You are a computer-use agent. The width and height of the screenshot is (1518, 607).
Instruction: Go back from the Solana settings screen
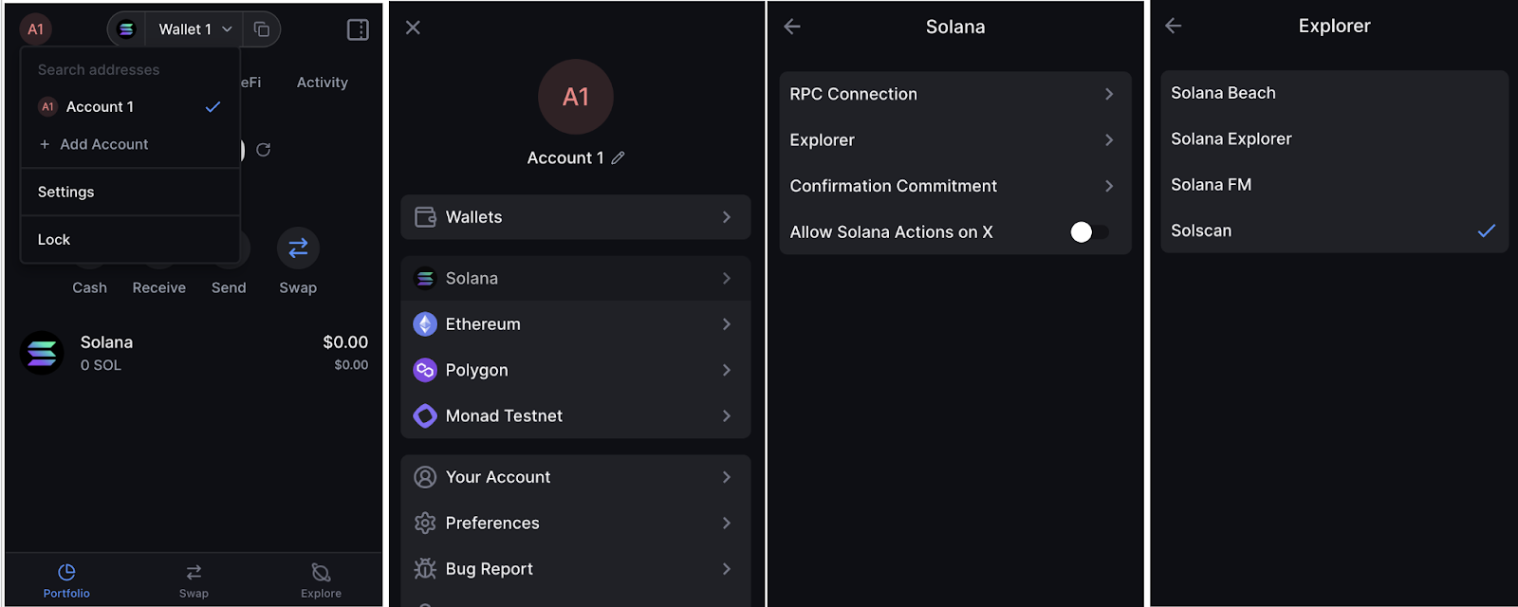click(792, 27)
